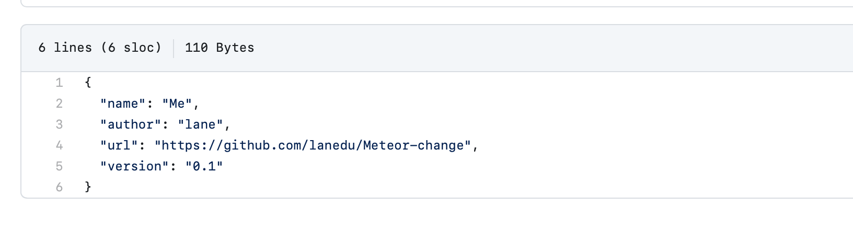
Task: Select line number 2 in gutter
Action: (x=59, y=104)
